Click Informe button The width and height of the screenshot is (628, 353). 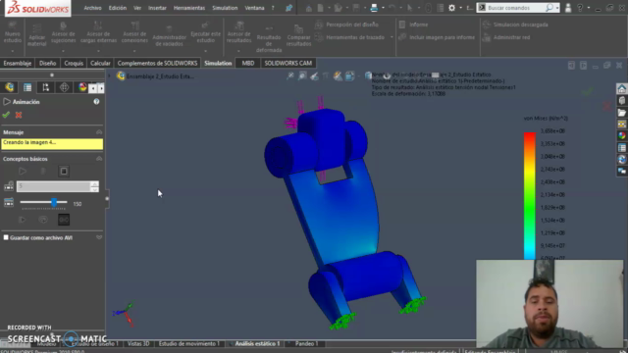click(413, 25)
